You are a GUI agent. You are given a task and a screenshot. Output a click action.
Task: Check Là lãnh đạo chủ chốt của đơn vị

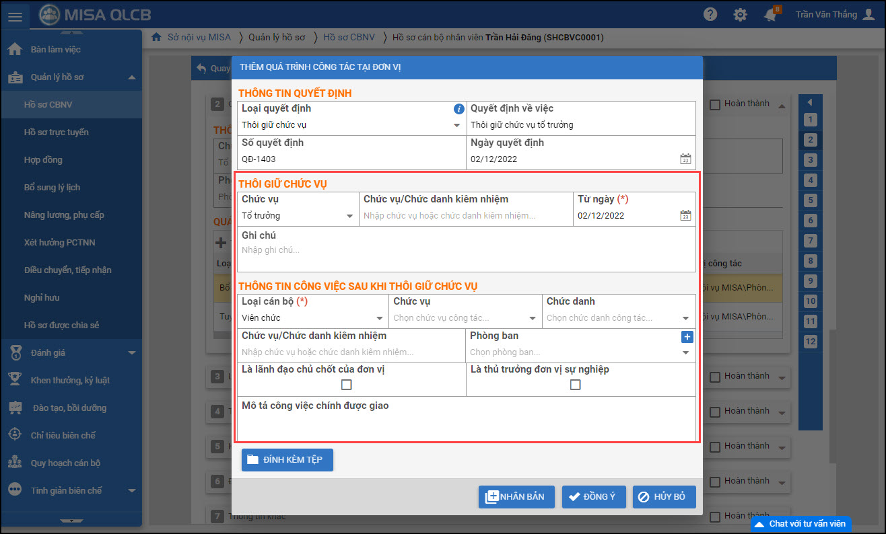(347, 385)
